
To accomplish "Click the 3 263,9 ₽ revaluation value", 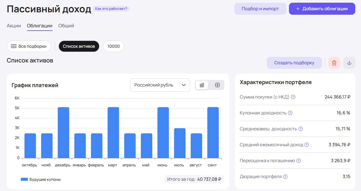I will (x=341, y=161).
